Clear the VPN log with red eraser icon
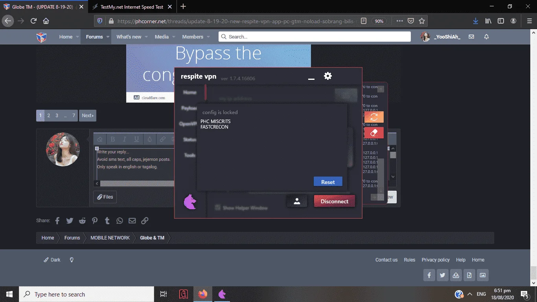The height and width of the screenshot is (302, 537). (x=374, y=133)
